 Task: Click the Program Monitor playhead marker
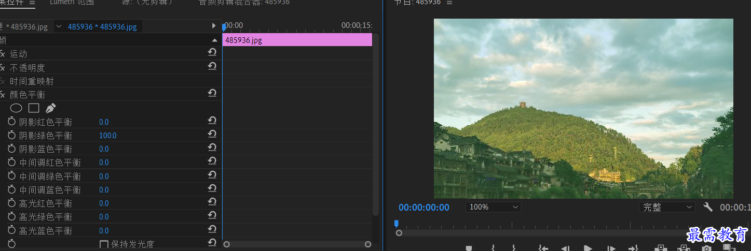[396, 224]
